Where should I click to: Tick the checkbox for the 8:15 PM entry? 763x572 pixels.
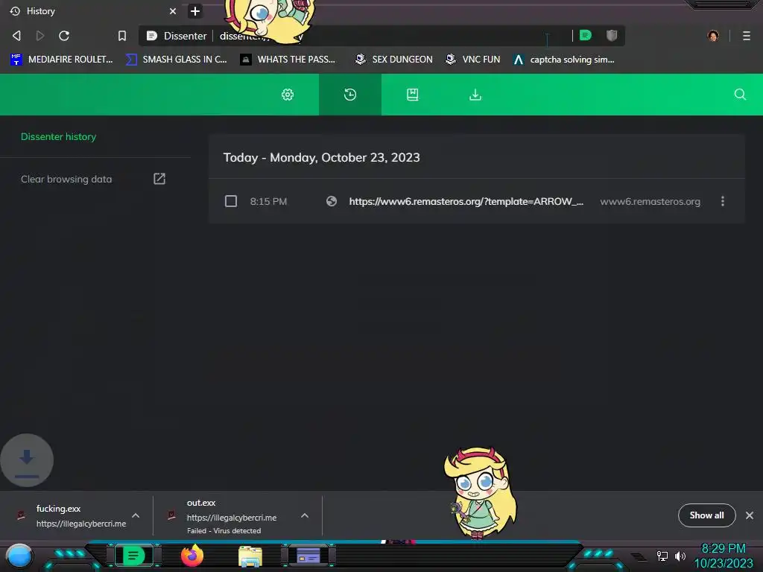click(231, 201)
